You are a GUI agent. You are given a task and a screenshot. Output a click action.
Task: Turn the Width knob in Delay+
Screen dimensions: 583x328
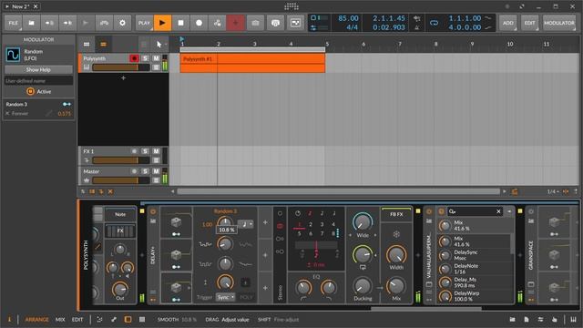pos(396,255)
